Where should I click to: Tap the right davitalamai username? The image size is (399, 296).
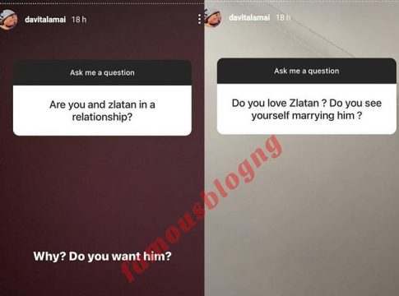249,17
